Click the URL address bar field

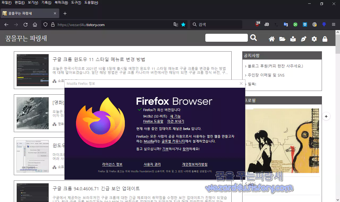(x=114, y=25)
